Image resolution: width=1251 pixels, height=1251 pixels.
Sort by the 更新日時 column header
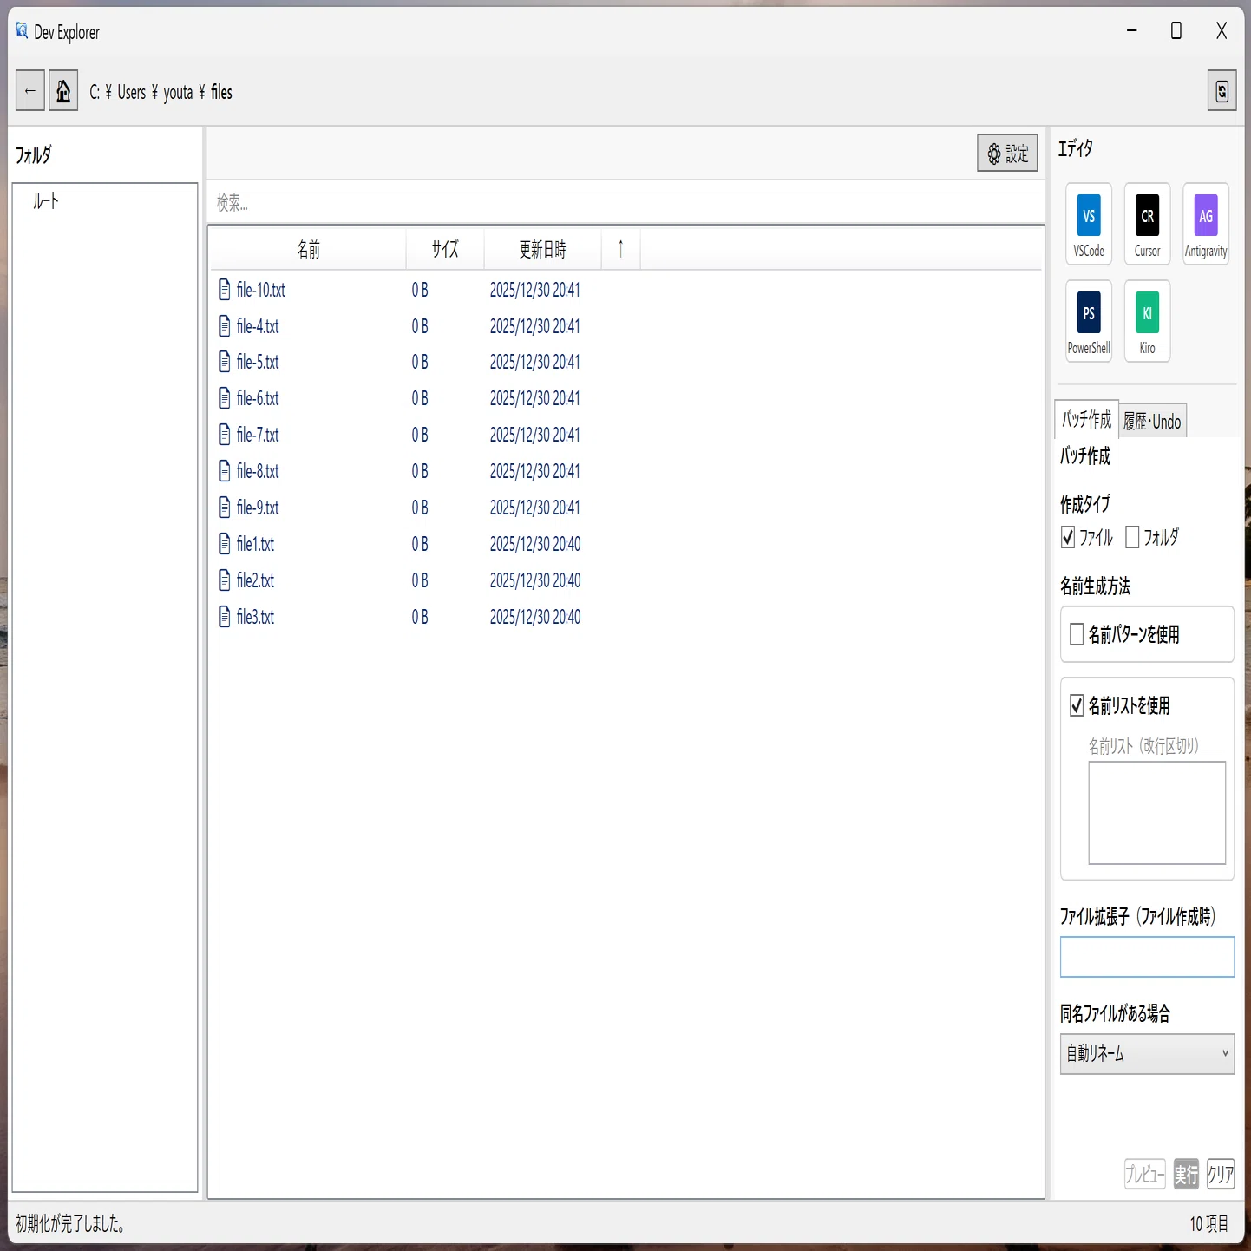tap(543, 250)
